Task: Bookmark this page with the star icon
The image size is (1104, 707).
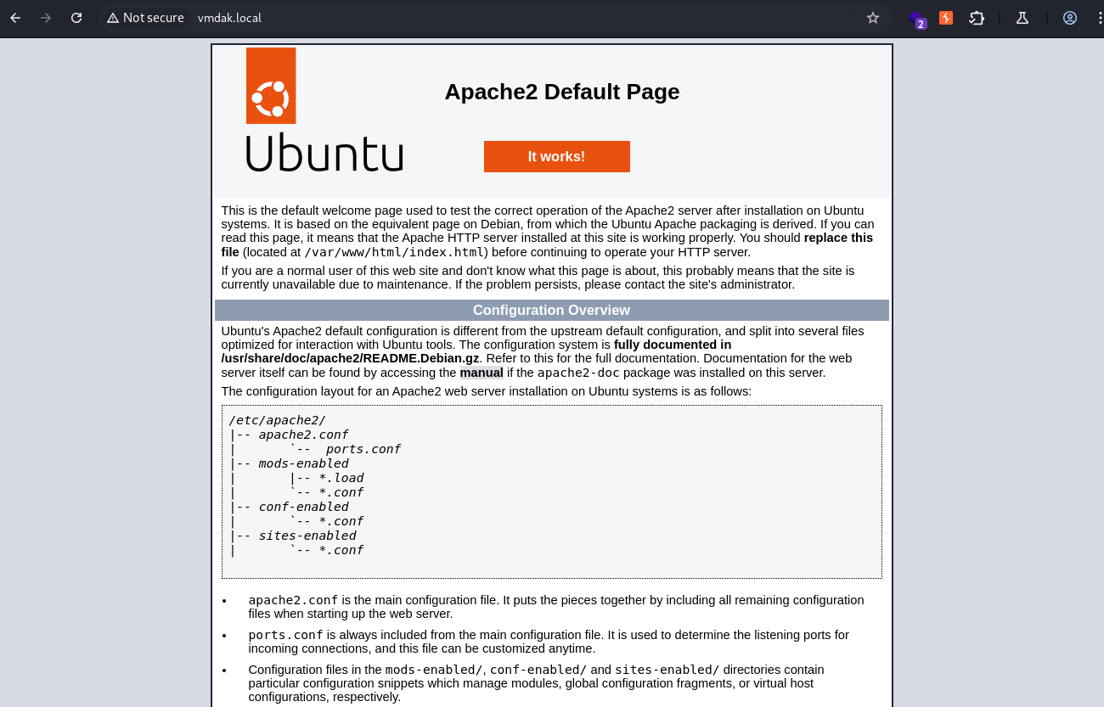Action: [873, 18]
